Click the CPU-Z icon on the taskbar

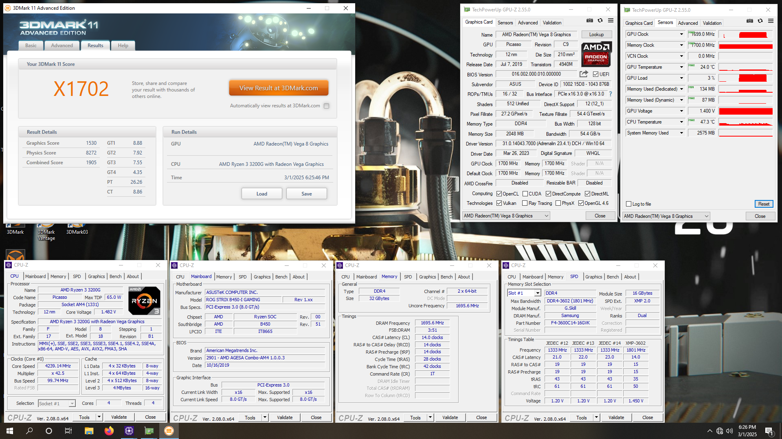click(x=129, y=431)
